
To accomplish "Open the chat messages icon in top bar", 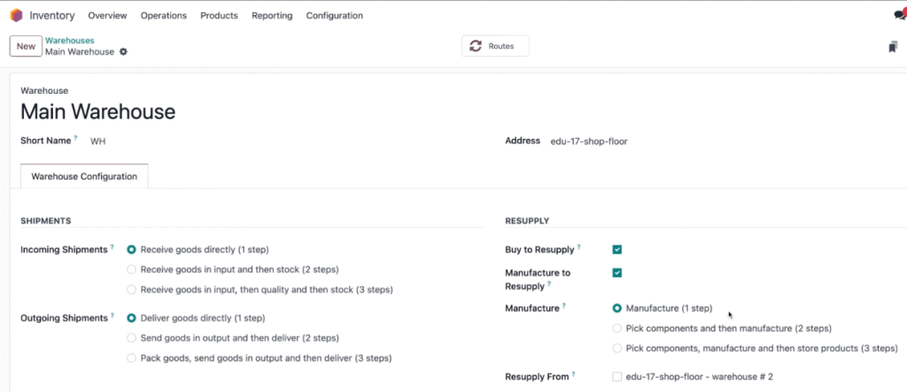I will pyautogui.click(x=900, y=16).
